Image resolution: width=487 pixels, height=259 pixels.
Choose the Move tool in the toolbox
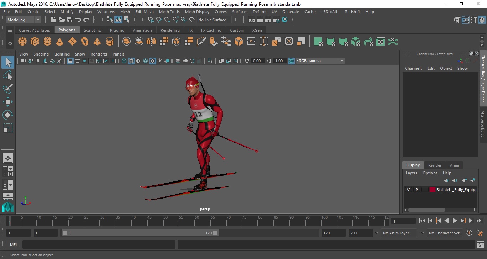(8, 102)
